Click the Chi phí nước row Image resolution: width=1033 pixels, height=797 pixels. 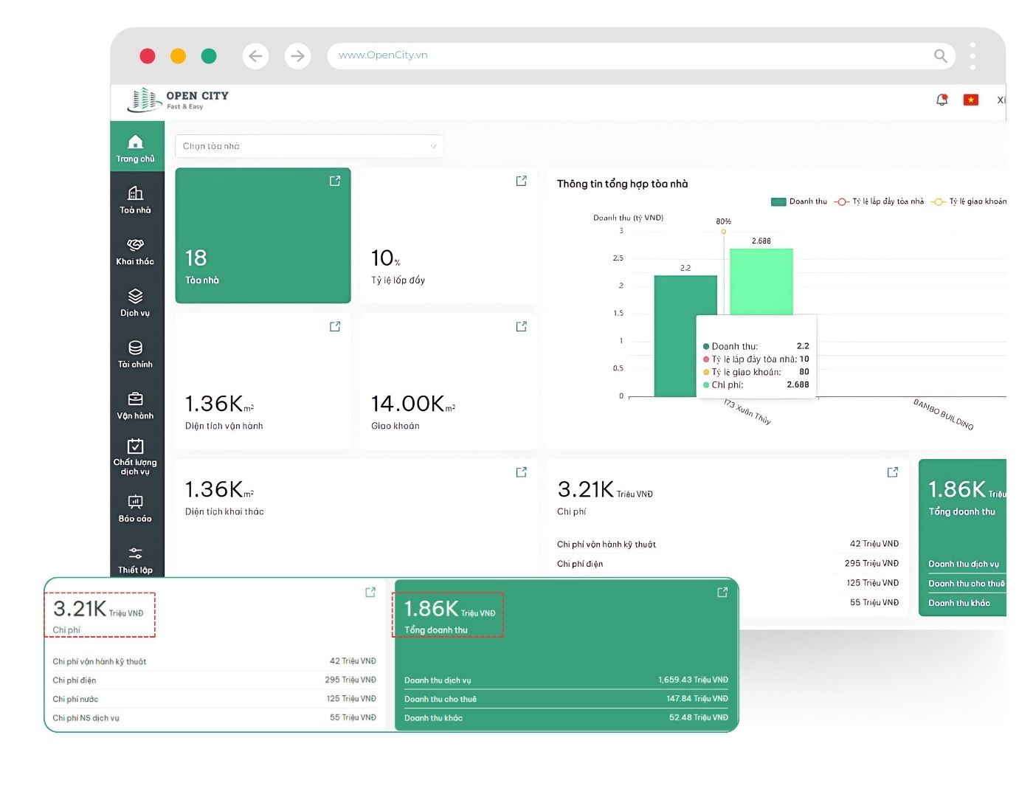tap(214, 699)
